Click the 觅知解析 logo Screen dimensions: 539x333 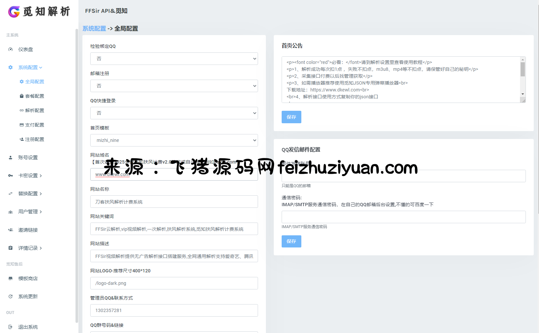(x=39, y=11)
